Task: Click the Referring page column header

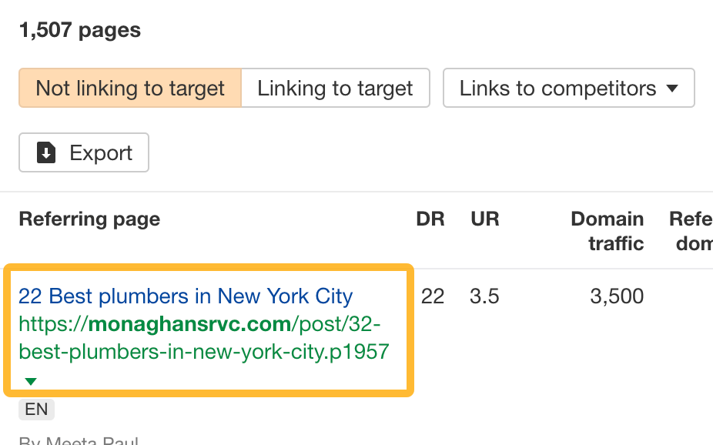Action: click(89, 219)
